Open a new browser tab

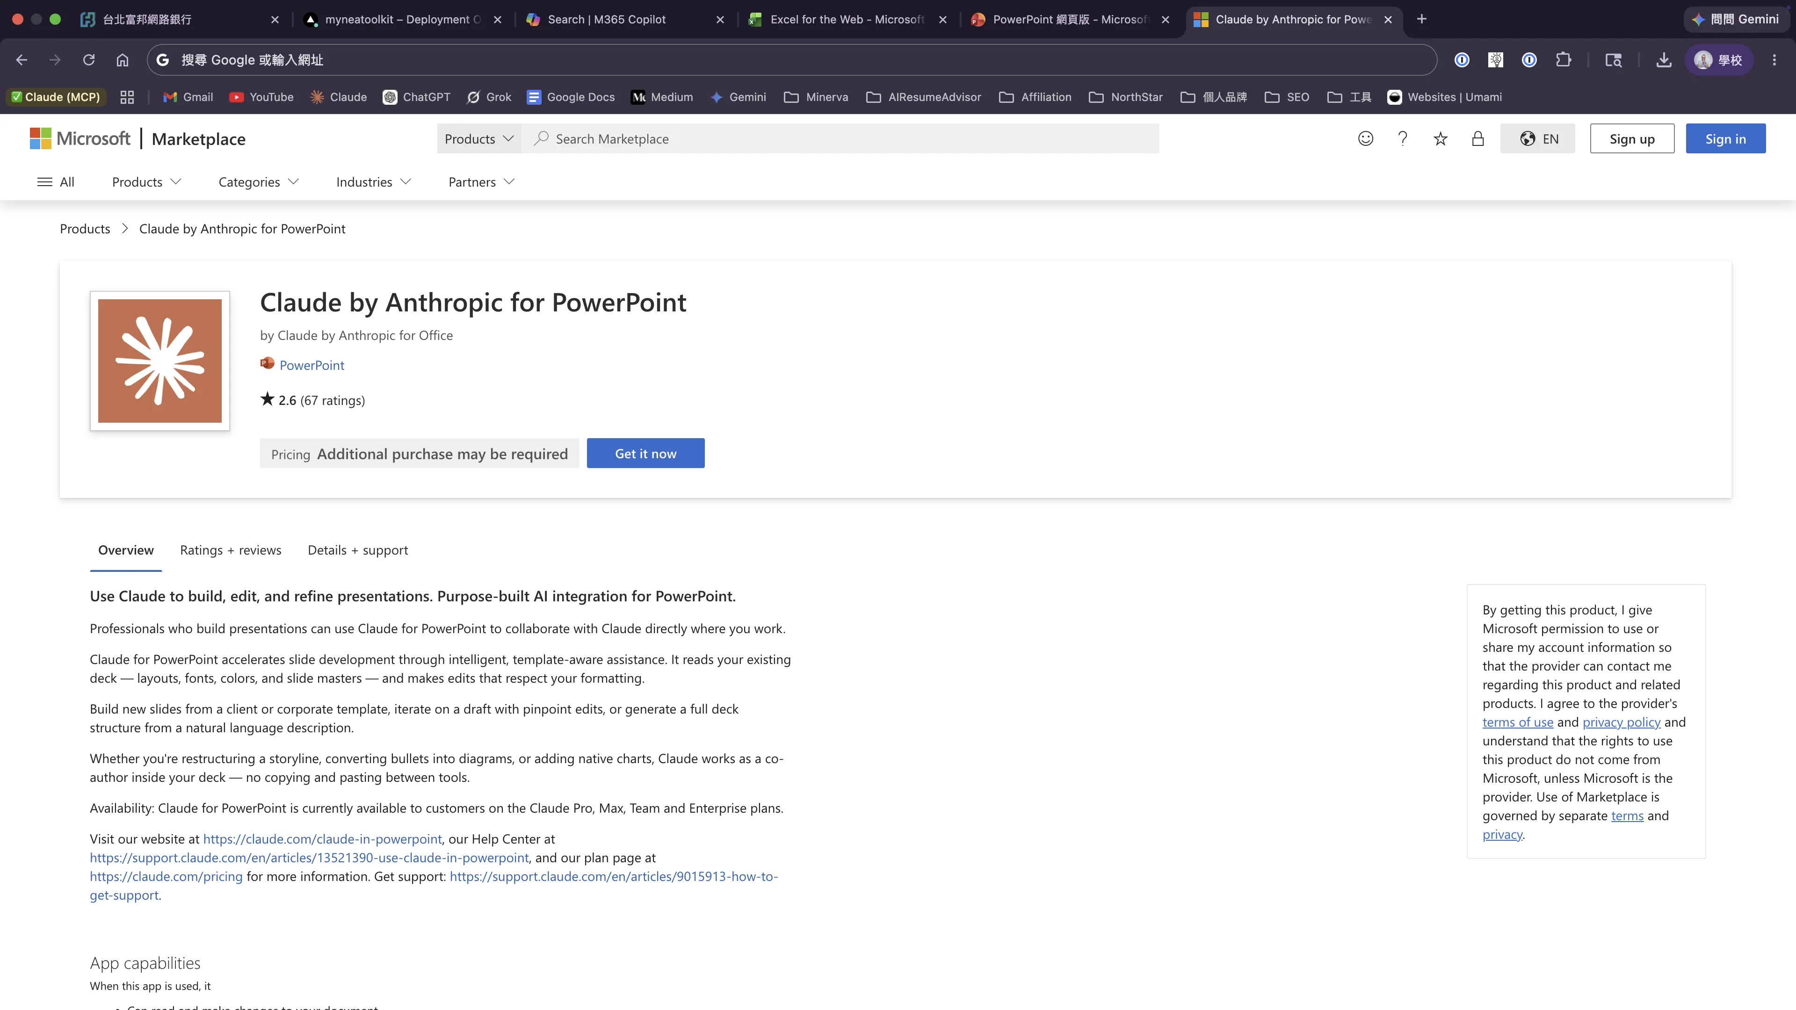point(1422,19)
